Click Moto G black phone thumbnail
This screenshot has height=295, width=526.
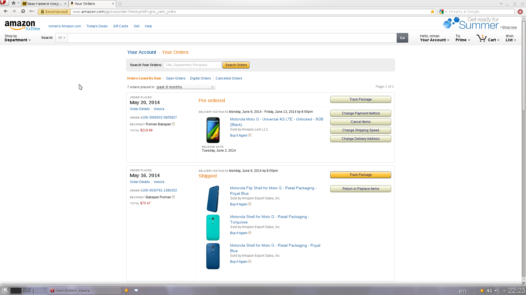pos(213,130)
